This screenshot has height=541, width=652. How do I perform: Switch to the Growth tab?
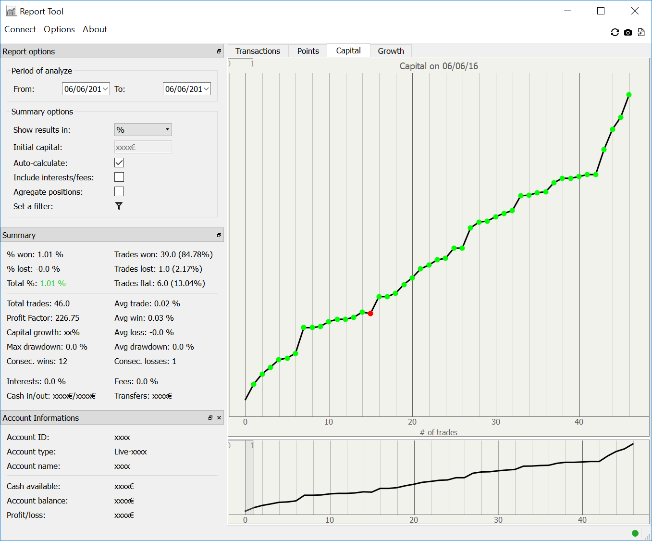coord(391,51)
